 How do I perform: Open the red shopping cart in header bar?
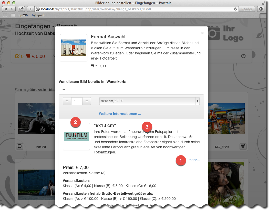click(x=28, y=56)
